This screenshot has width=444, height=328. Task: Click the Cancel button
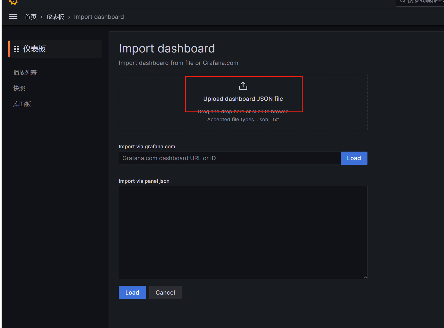point(165,292)
